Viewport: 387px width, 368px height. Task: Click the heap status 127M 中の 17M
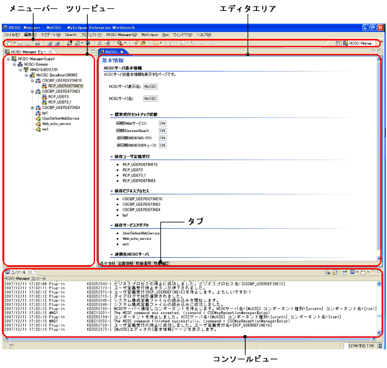coord(361,346)
